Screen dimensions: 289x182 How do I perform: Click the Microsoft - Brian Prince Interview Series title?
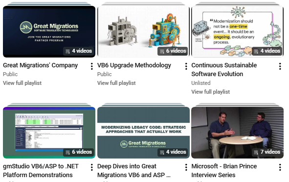click(x=224, y=171)
